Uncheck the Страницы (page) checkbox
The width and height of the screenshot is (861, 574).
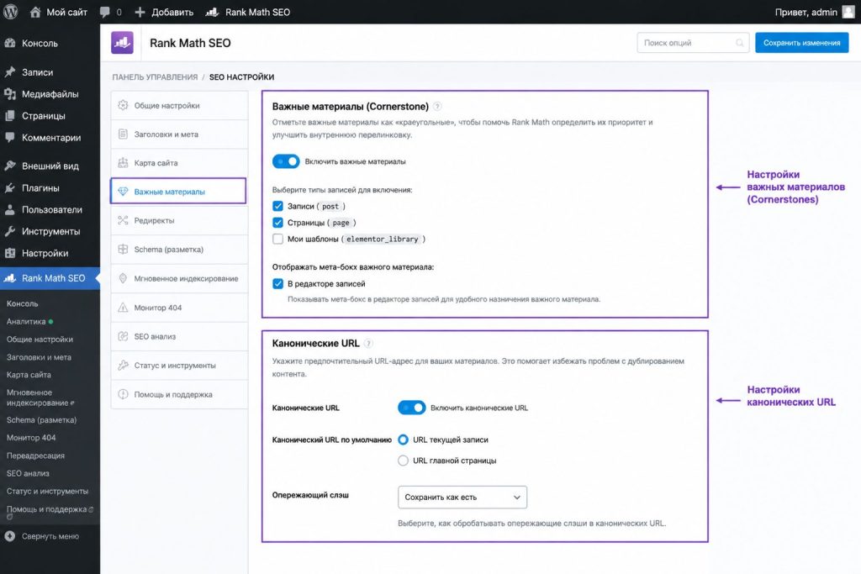click(277, 223)
